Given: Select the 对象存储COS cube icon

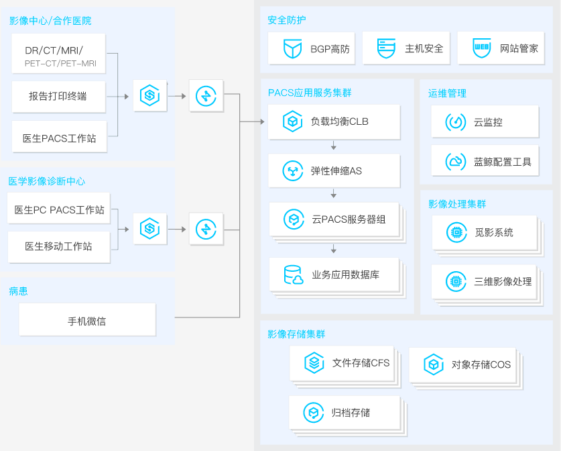Looking at the screenshot, I should (x=434, y=364).
